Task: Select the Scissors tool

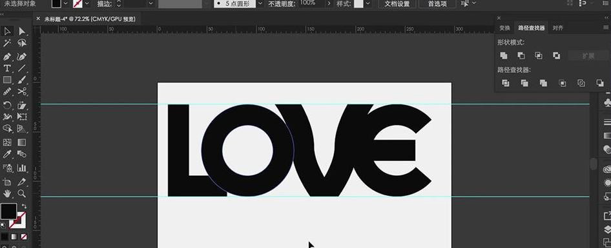Action: (22, 91)
